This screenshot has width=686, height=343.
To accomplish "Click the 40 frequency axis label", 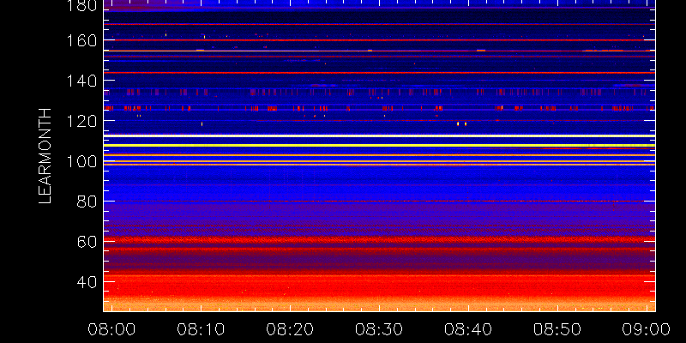I will [x=87, y=282].
